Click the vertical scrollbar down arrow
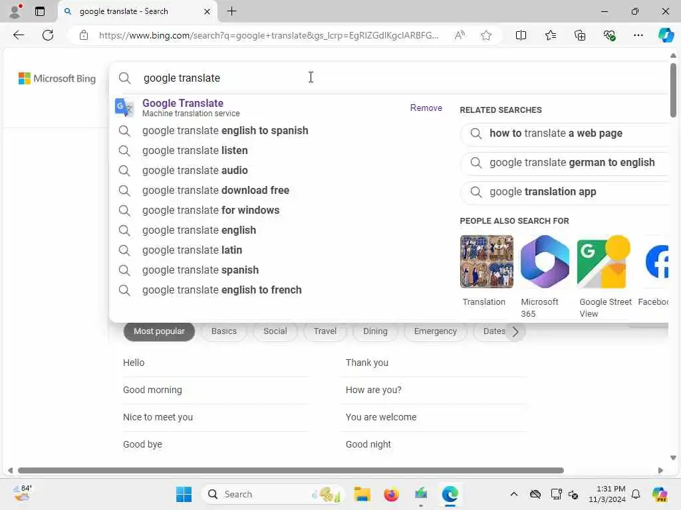The height and width of the screenshot is (510, 681). 673,458
